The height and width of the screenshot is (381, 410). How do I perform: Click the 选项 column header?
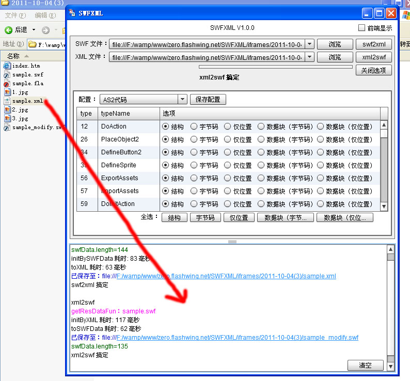pyautogui.click(x=270, y=114)
